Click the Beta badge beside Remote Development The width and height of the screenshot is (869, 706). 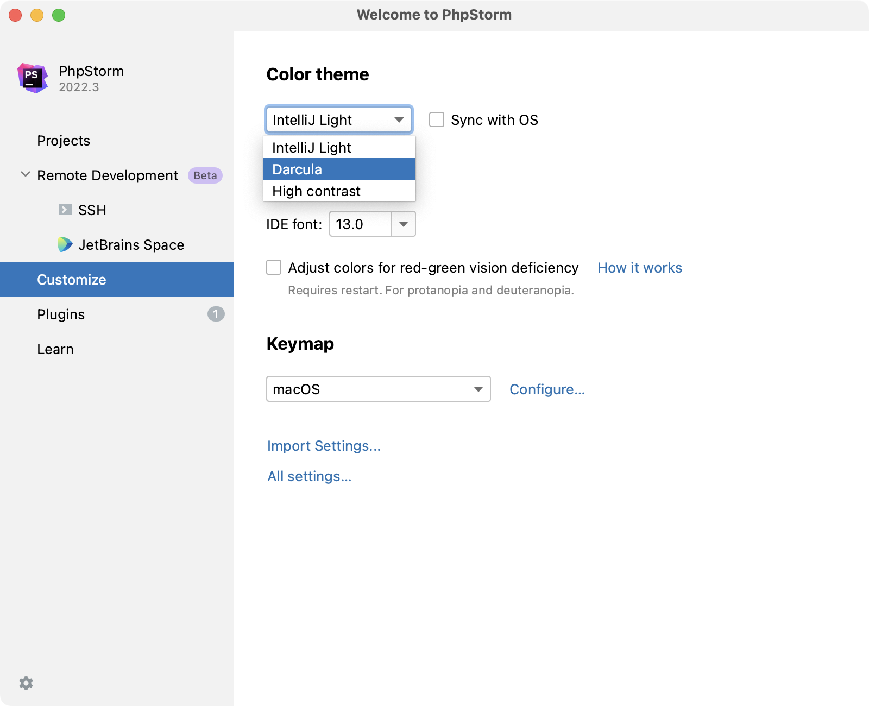[205, 175]
